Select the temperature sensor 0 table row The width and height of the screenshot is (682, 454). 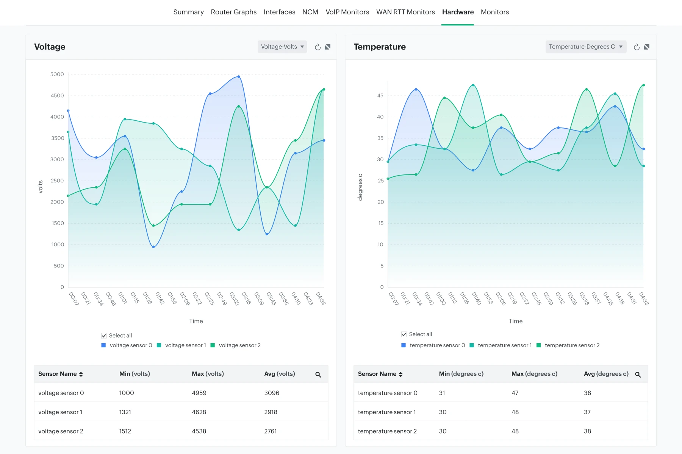click(x=501, y=393)
